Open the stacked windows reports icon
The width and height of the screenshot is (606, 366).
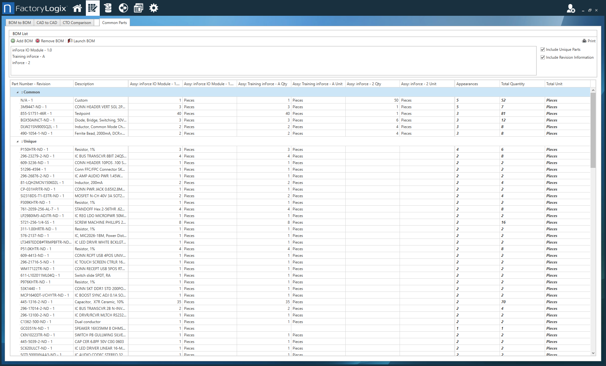(138, 8)
